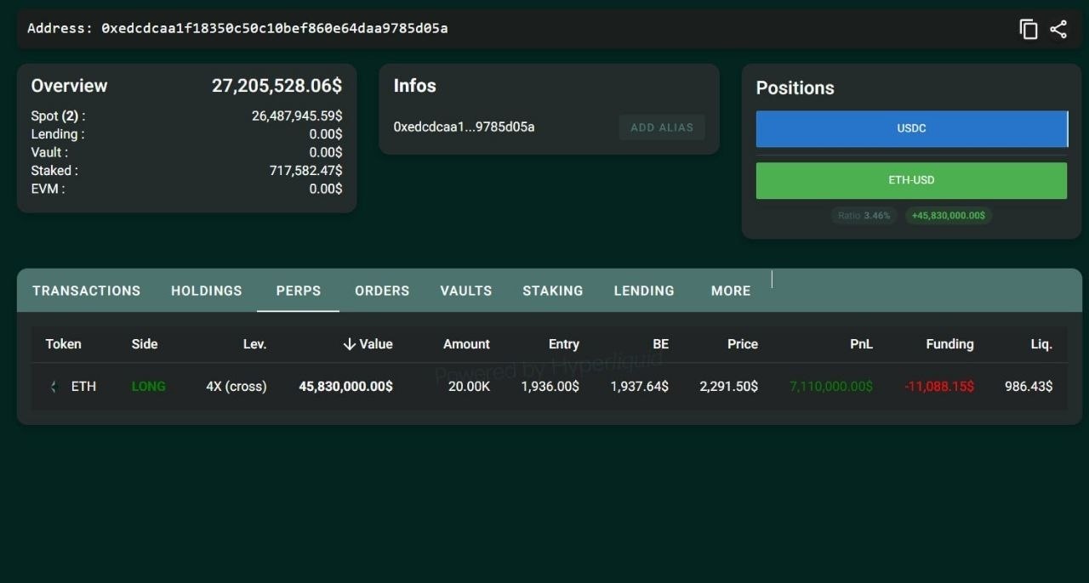Click the funding value -11,088.15$
This screenshot has height=583, width=1089.
pos(939,387)
